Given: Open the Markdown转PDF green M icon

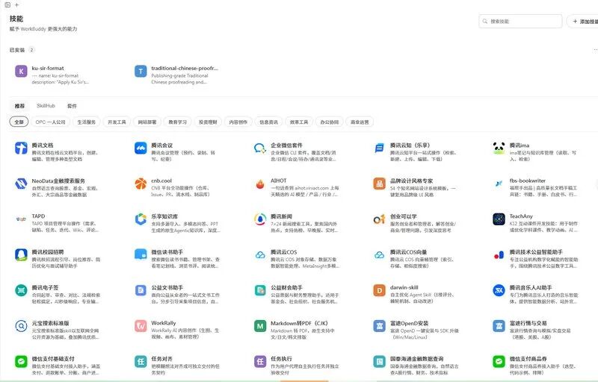Looking at the screenshot, I should 260,326.
